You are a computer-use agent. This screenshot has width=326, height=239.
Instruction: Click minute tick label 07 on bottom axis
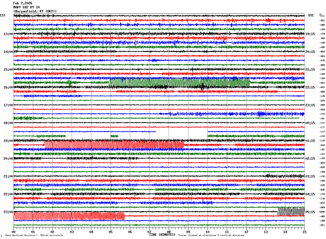coord(149,232)
